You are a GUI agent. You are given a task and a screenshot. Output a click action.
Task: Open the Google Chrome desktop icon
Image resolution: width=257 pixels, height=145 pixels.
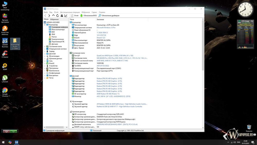click(x=5, y=92)
